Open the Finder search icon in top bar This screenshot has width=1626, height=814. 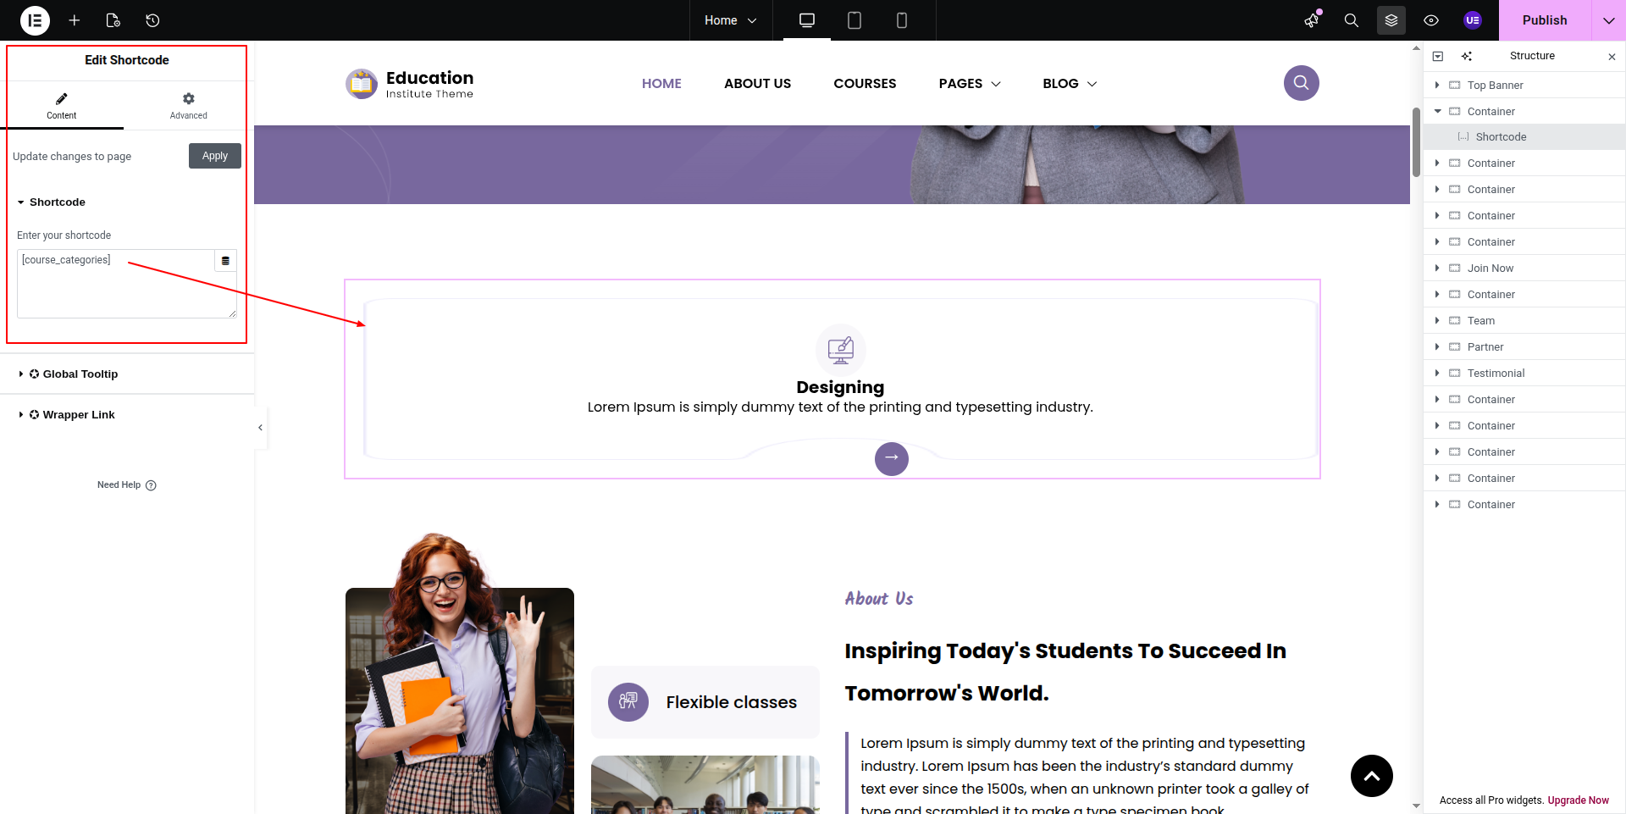[1351, 20]
